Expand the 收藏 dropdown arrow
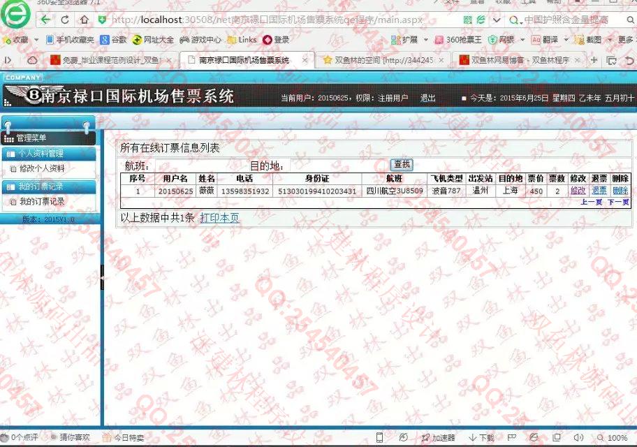 (36, 40)
